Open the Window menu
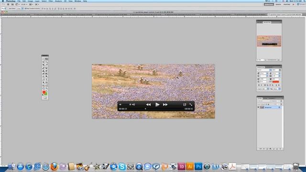This screenshot has width=306, height=172. click(x=77, y=1)
